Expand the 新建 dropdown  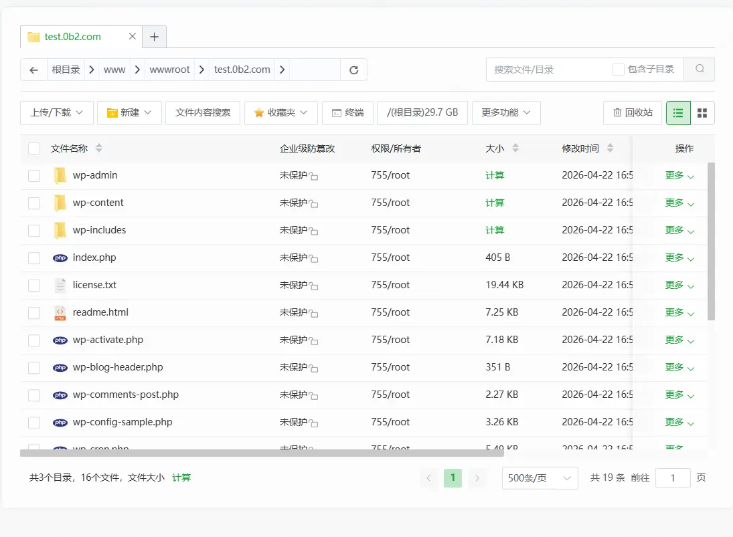point(129,113)
